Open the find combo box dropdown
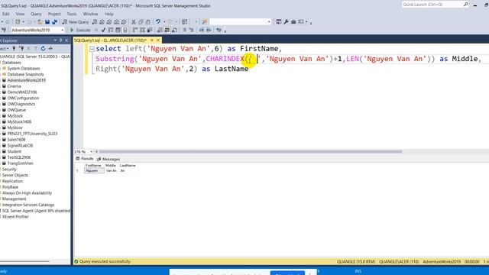Viewport: 489px width, 275px height. [269, 22]
